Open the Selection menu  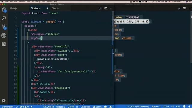[x=22, y=2]
